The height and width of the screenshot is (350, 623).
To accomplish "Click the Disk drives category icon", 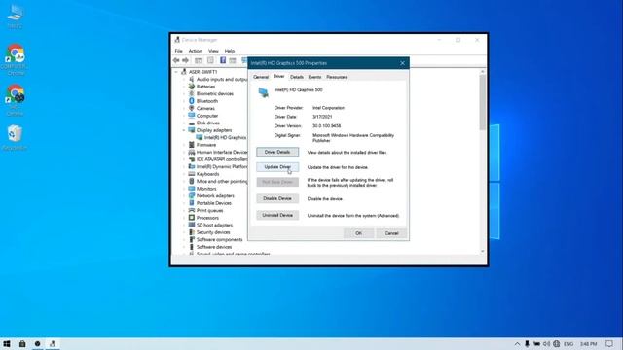I will coord(192,123).
